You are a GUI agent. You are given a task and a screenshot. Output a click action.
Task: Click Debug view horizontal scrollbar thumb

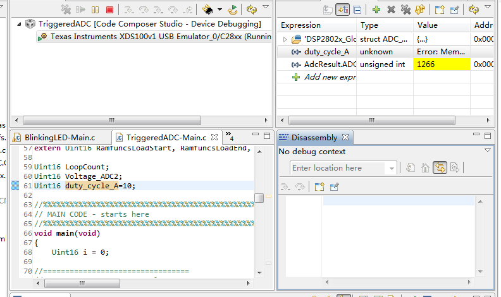point(112,120)
